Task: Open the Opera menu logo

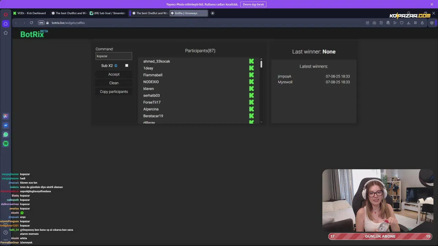Action: 5,14
